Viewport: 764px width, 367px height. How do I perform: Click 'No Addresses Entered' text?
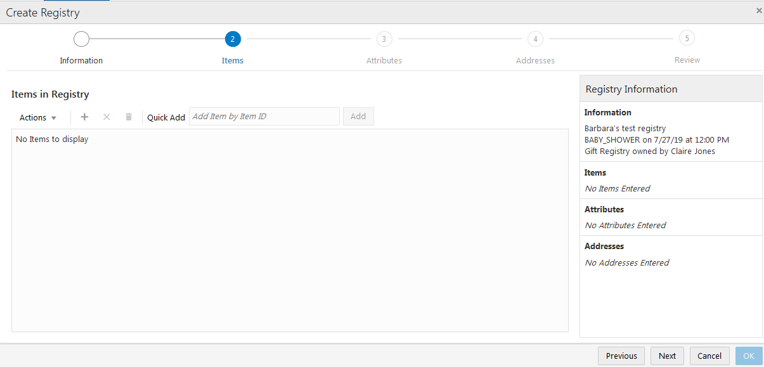click(627, 262)
